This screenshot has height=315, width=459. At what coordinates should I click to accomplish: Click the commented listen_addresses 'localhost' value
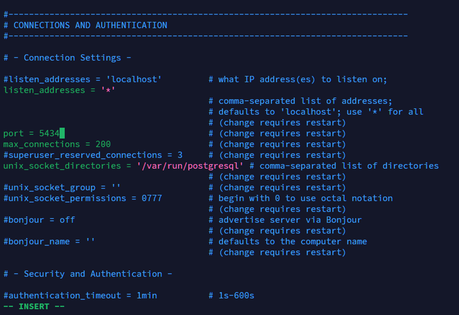134,79
